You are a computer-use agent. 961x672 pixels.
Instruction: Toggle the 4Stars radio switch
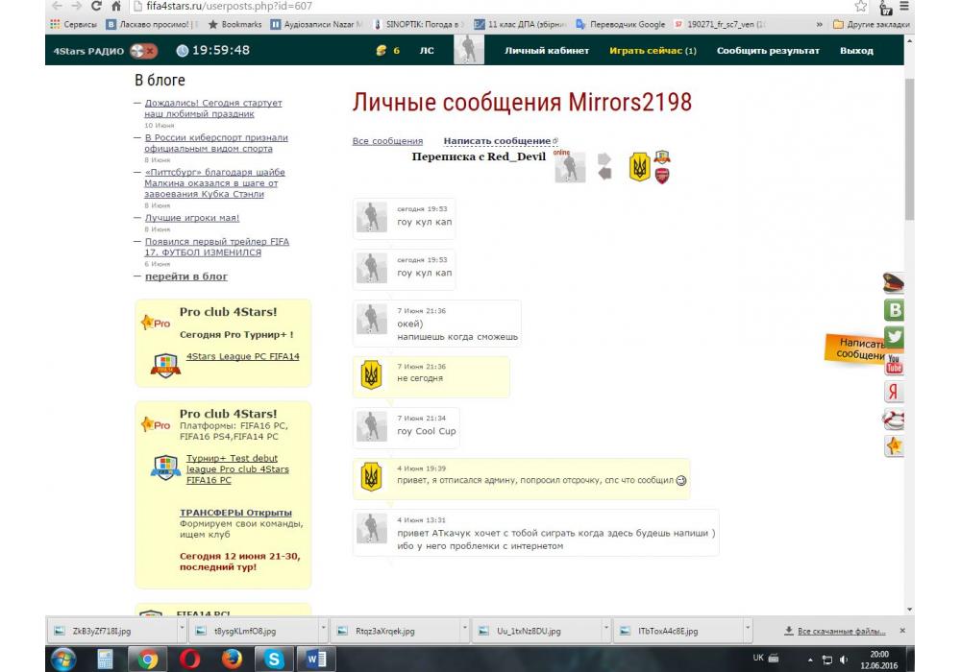coord(144,51)
